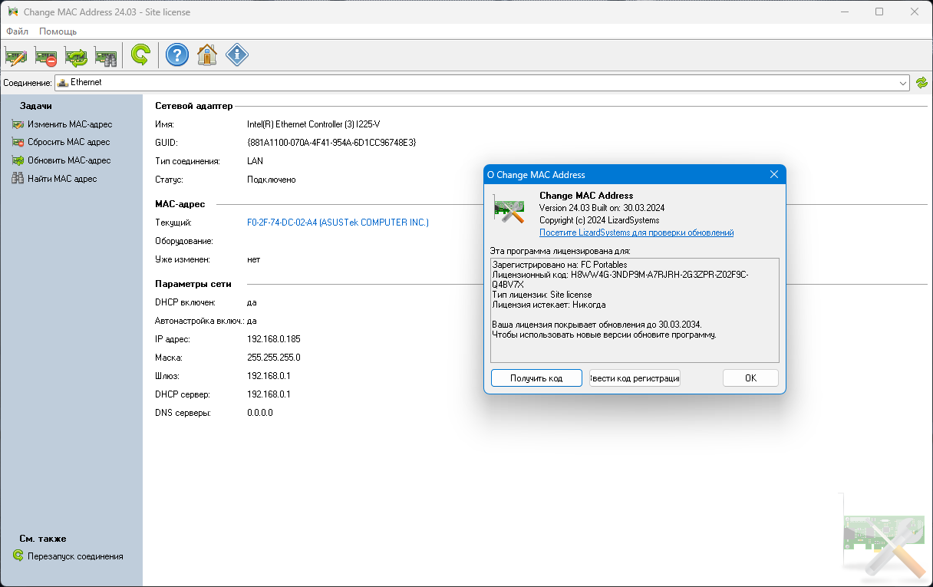Click IP address value 192.168.0.185
Image resolution: width=933 pixels, height=587 pixels.
tap(274, 339)
